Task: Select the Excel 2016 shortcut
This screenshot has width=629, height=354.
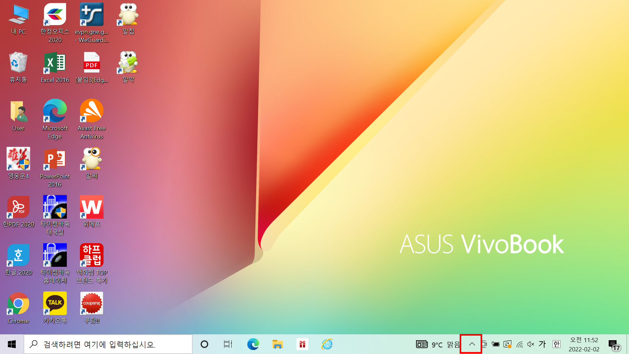Action: pyautogui.click(x=55, y=67)
